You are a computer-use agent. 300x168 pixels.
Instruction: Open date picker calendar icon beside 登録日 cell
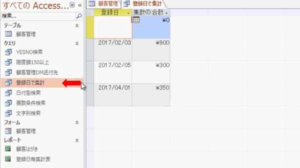click(x=136, y=20)
